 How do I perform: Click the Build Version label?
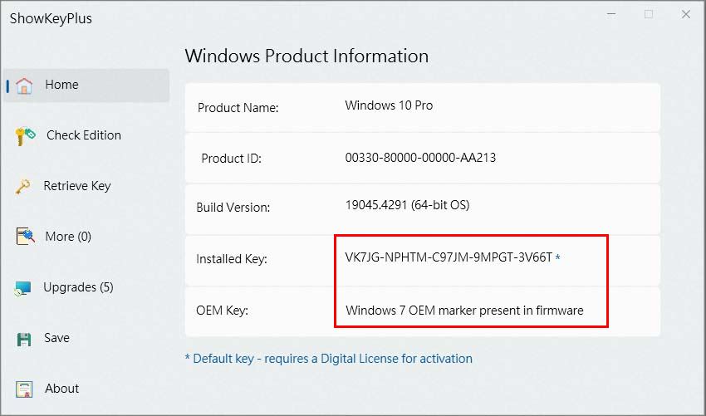click(233, 208)
